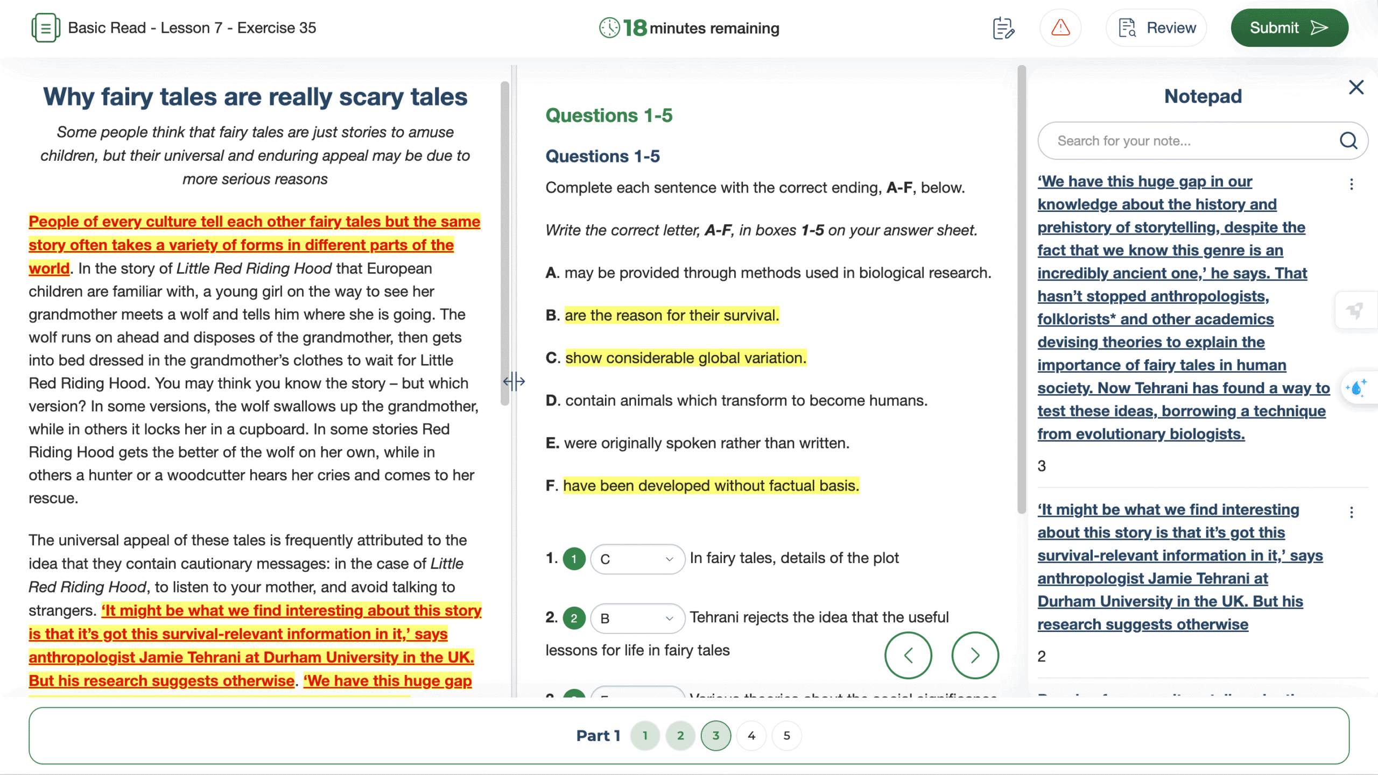Screen dimensions: 1378x775
Task: Submit the exercise
Action: [x=1289, y=28]
